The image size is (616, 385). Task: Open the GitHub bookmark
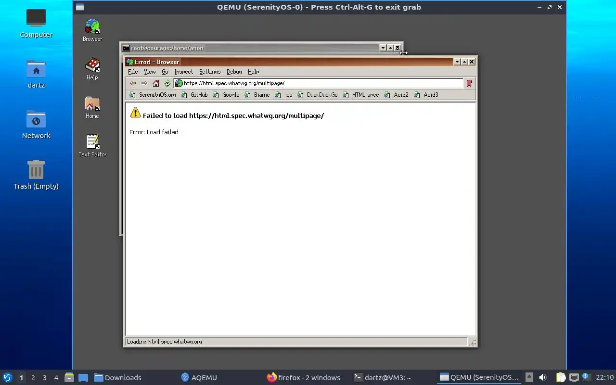[194, 95]
